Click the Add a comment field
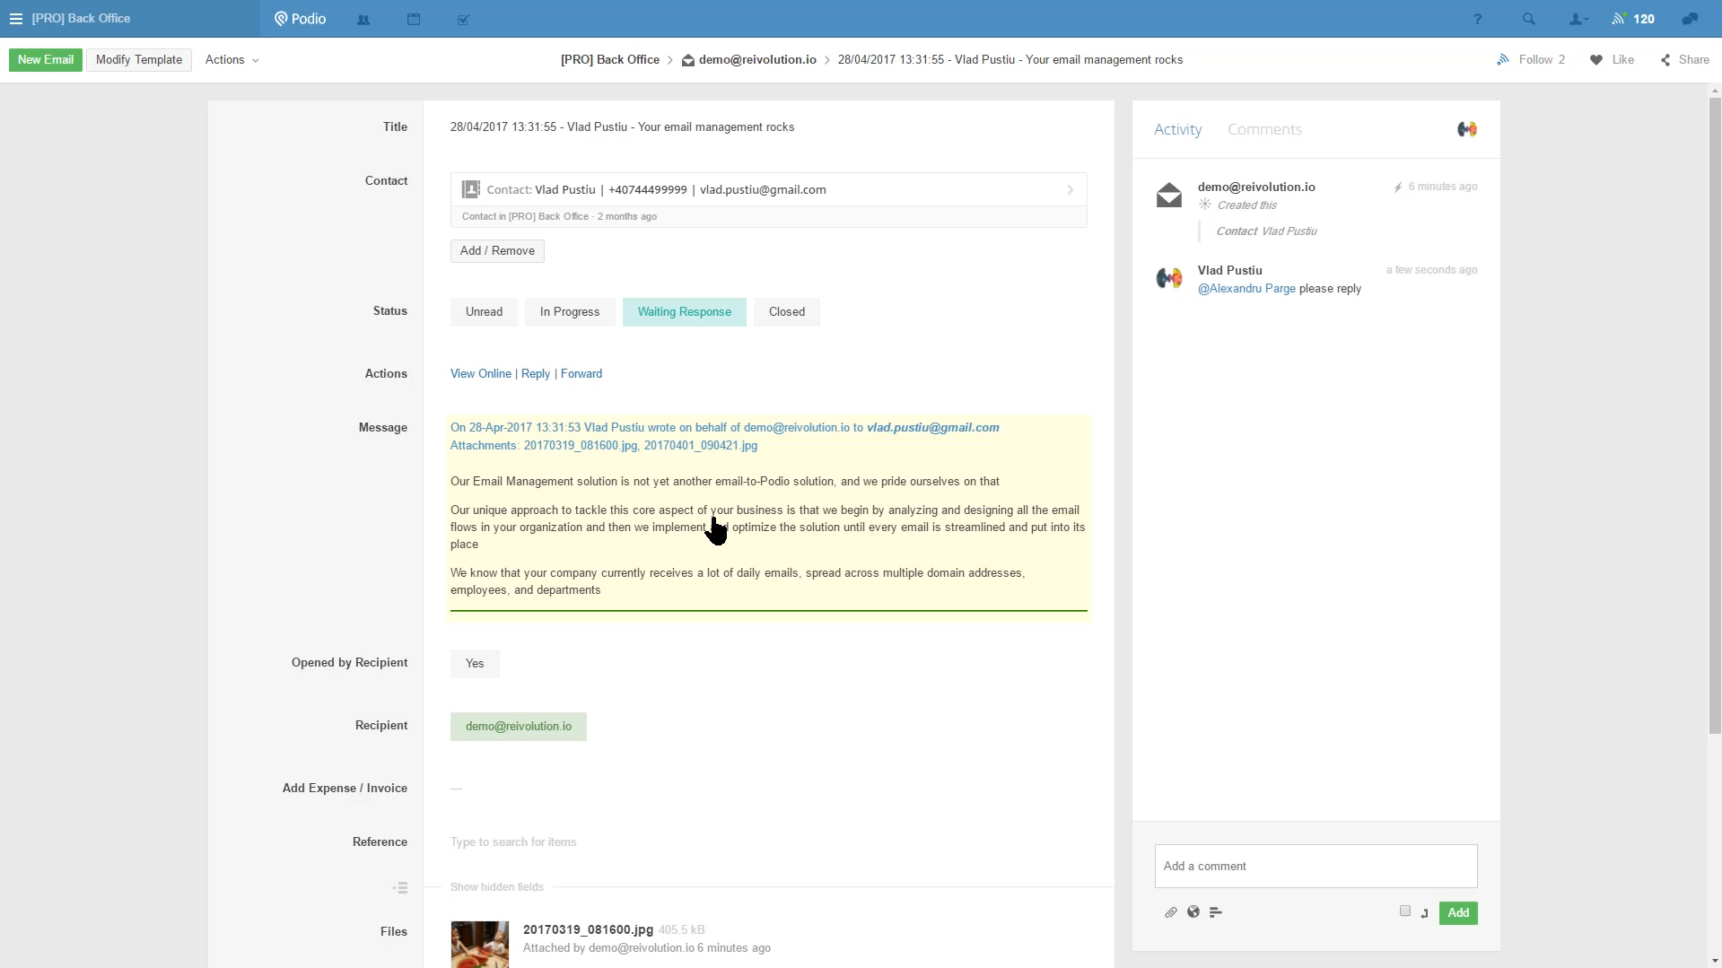The height and width of the screenshot is (968, 1722). point(1316,866)
